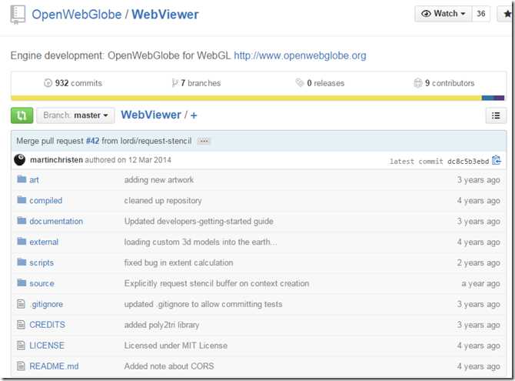Click the documentation folder icon

click(x=22, y=221)
